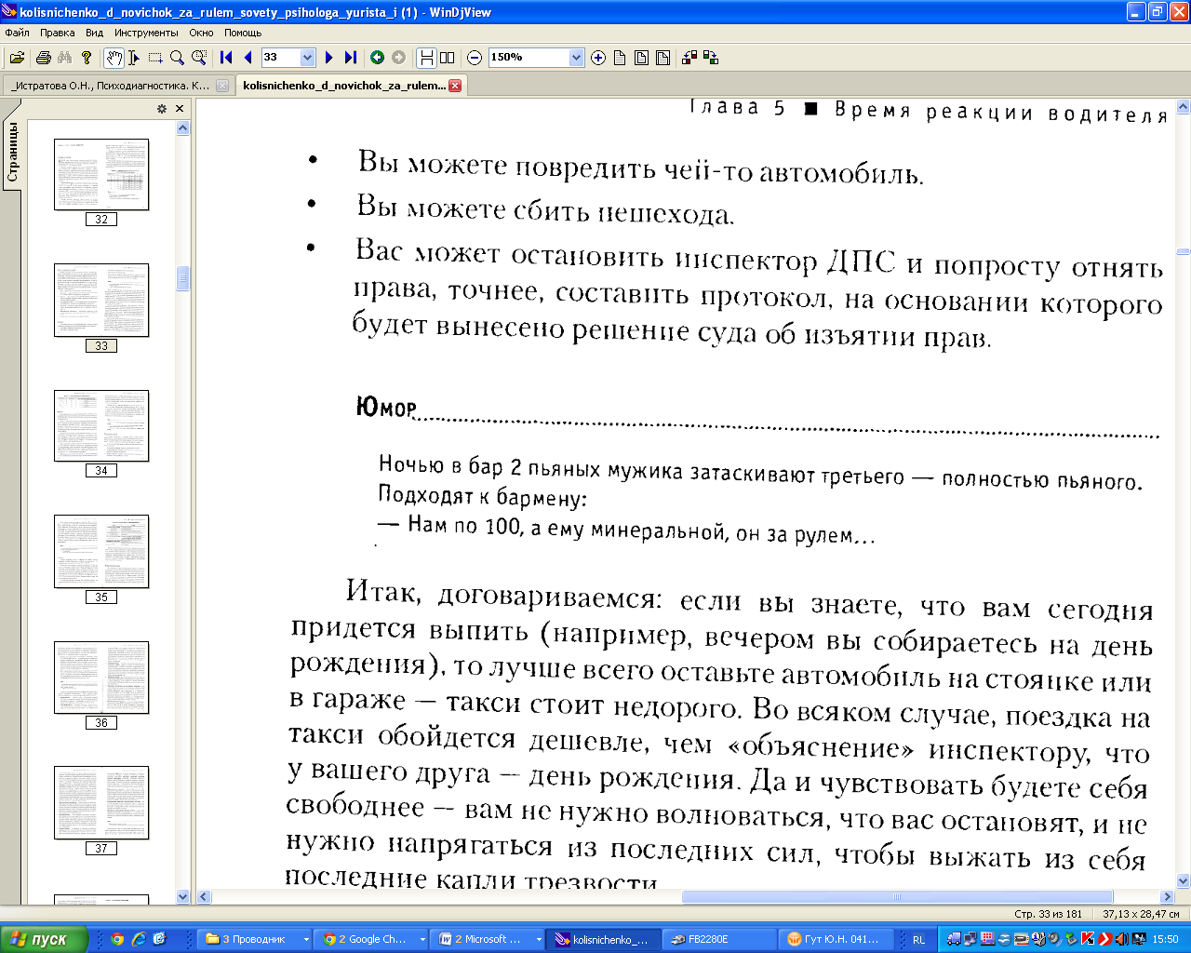Close the kolisnichenko document tab
This screenshot has width=1191, height=953.
pyautogui.click(x=455, y=86)
